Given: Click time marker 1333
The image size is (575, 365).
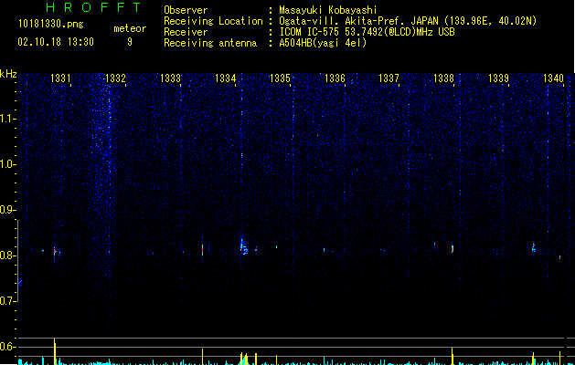Looking at the screenshot, I should pyautogui.click(x=170, y=78).
